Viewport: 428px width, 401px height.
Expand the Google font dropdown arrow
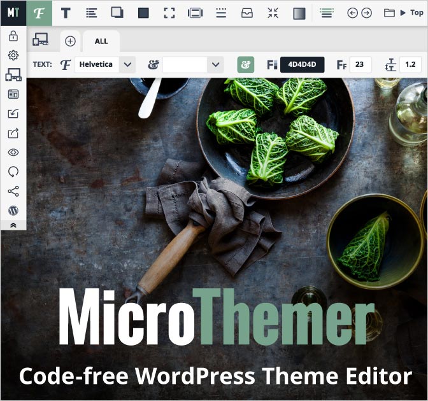(x=215, y=65)
